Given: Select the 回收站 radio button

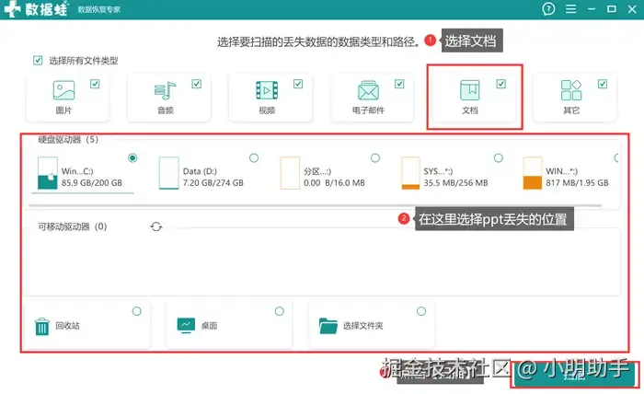Looking at the screenshot, I should [137, 311].
